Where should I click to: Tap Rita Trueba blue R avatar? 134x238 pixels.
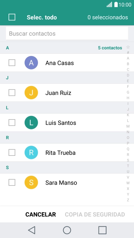[31, 152]
